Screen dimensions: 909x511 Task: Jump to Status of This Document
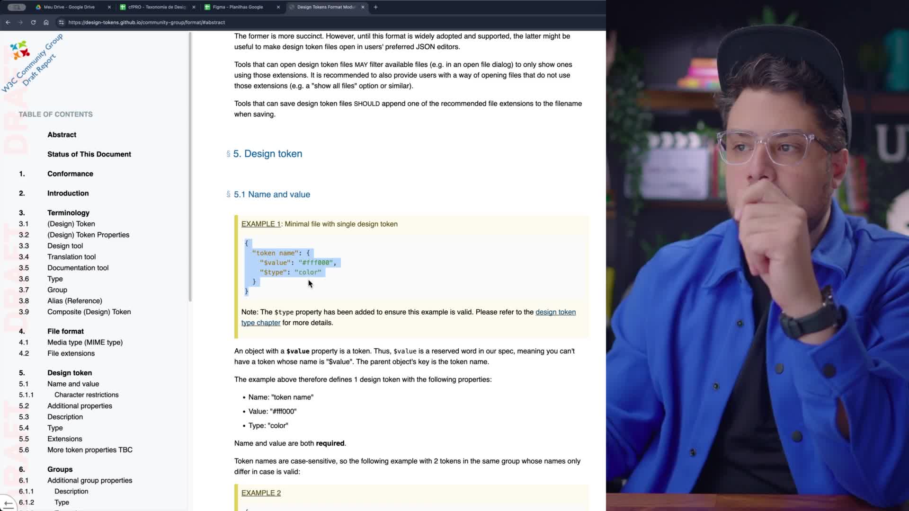click(89, 154)
